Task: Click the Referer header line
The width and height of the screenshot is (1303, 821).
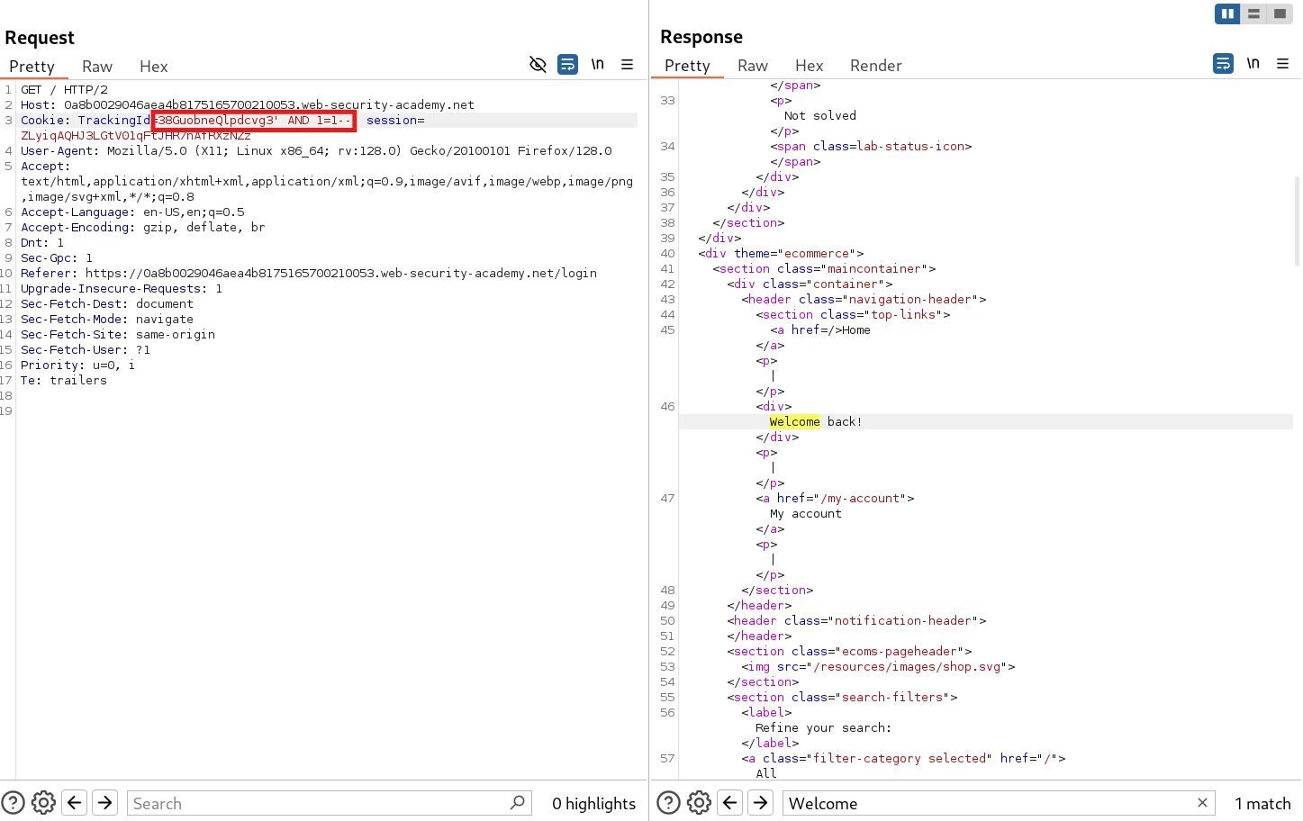Action: pyautogui.click(x=309, y=273)
